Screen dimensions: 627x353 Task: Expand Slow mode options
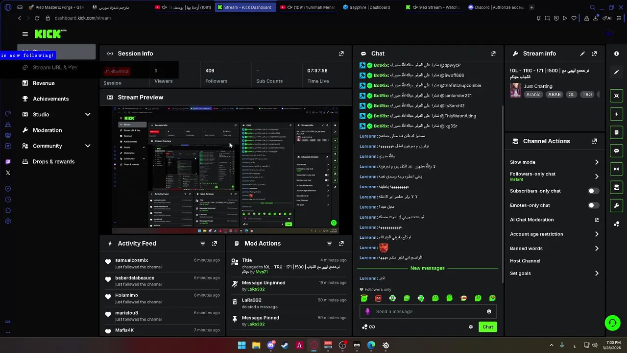click(596, 162)
